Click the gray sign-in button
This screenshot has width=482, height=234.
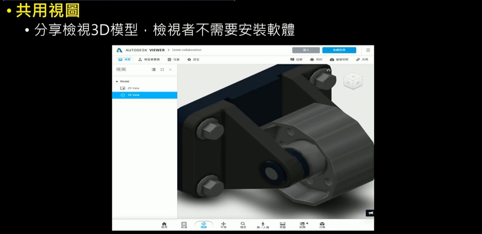306,50
